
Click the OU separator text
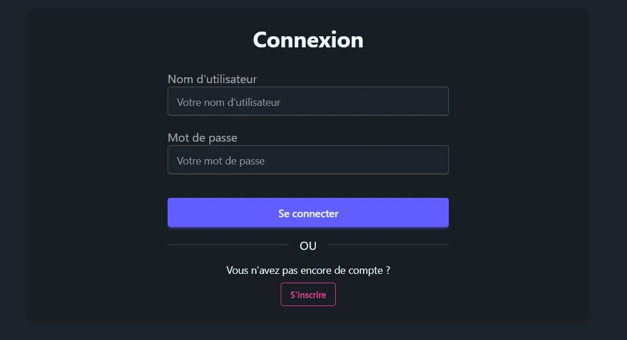pyautogui.click(x=308, y=246)
